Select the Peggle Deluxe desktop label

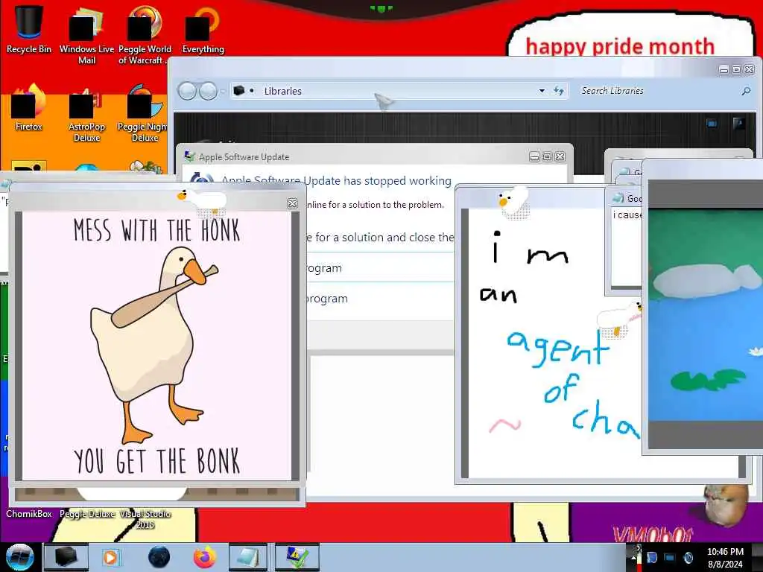coord(87,514)
